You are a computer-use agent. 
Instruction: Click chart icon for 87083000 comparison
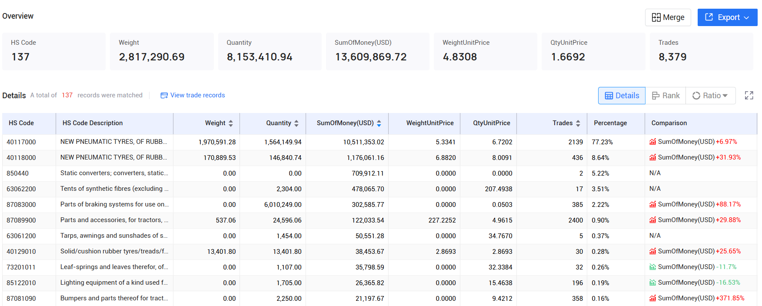(652, 204)
